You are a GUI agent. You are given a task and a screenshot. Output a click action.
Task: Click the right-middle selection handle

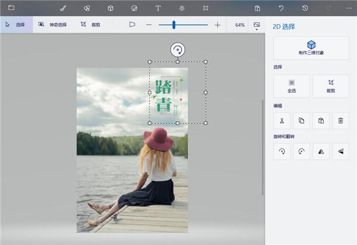click(x=206, y=92)
